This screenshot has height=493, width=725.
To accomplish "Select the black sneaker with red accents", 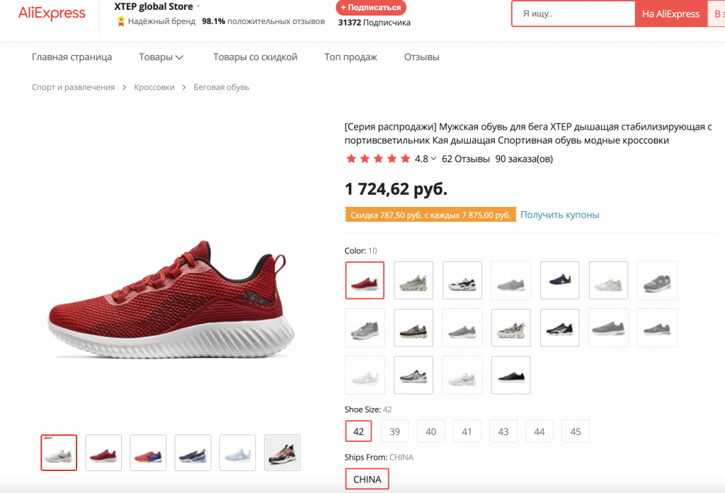I will (559, 327).
